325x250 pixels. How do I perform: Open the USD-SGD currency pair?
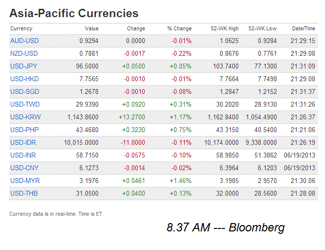24,91
